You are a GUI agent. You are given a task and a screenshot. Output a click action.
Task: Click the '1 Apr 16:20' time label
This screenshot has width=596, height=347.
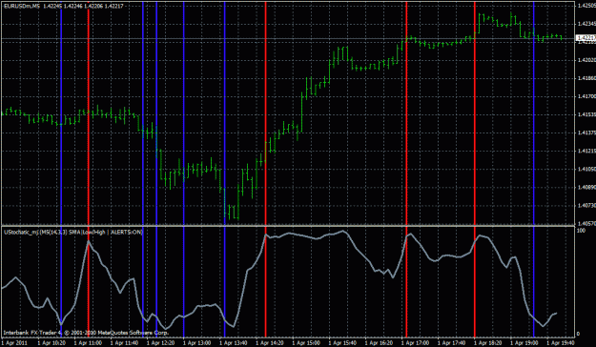[379, 343]
